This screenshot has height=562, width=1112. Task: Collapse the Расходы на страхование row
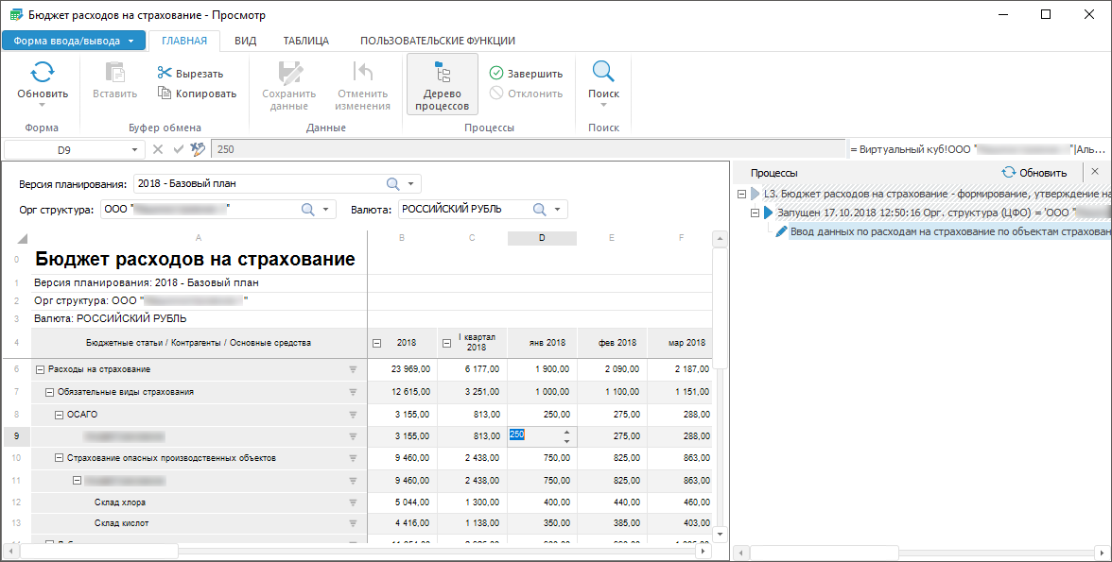pos(40,369)
